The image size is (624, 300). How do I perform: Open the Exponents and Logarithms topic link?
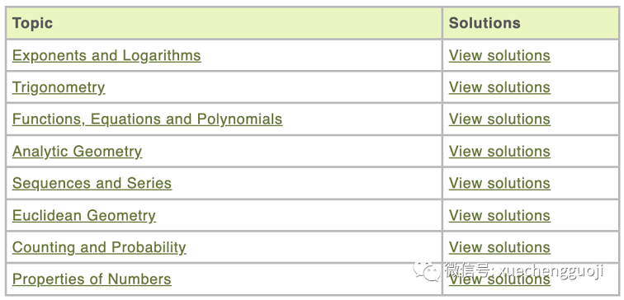click(106, 55)
